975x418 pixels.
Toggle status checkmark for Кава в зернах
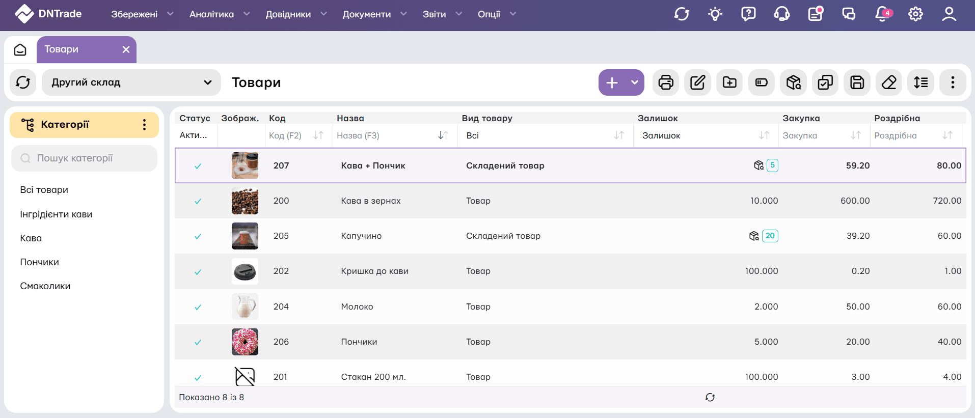198,201
